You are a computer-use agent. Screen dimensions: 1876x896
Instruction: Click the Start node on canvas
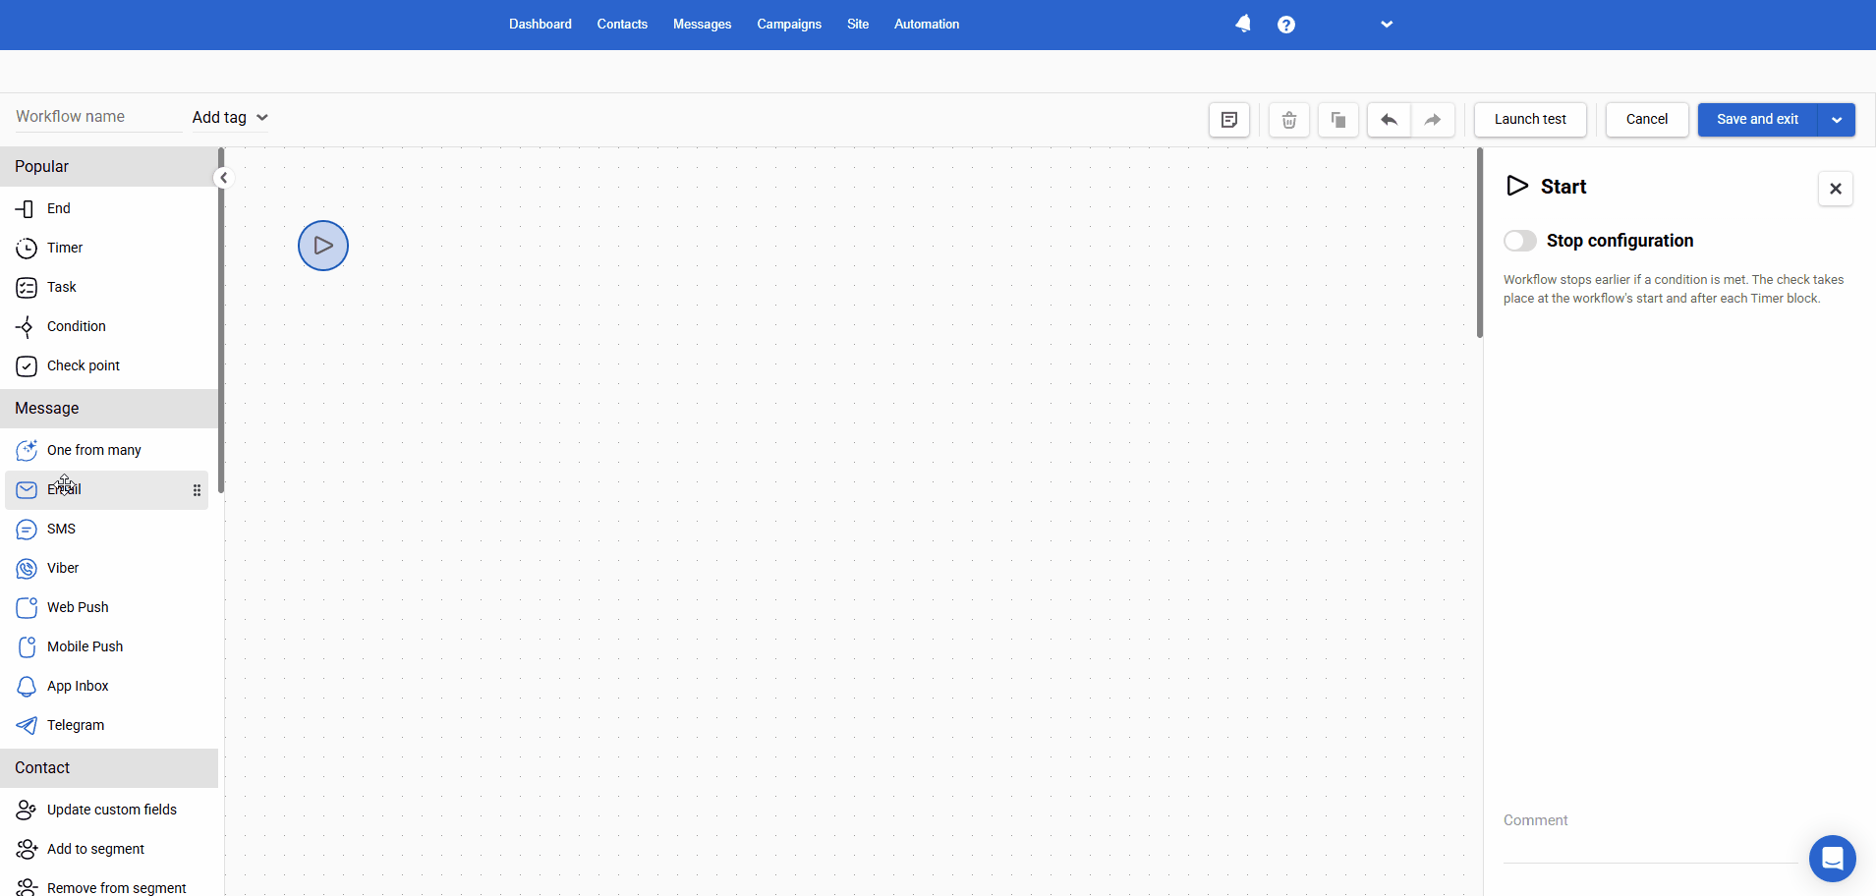[x=323, y=246]
